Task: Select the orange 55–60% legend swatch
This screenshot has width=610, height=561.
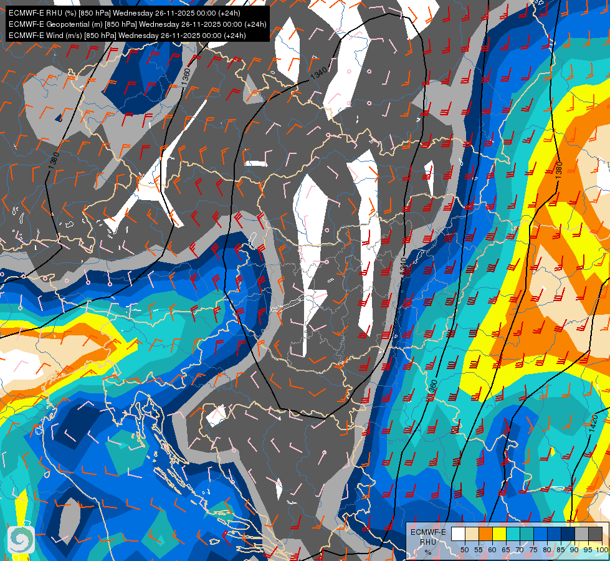Action: (x=486, y=534)
